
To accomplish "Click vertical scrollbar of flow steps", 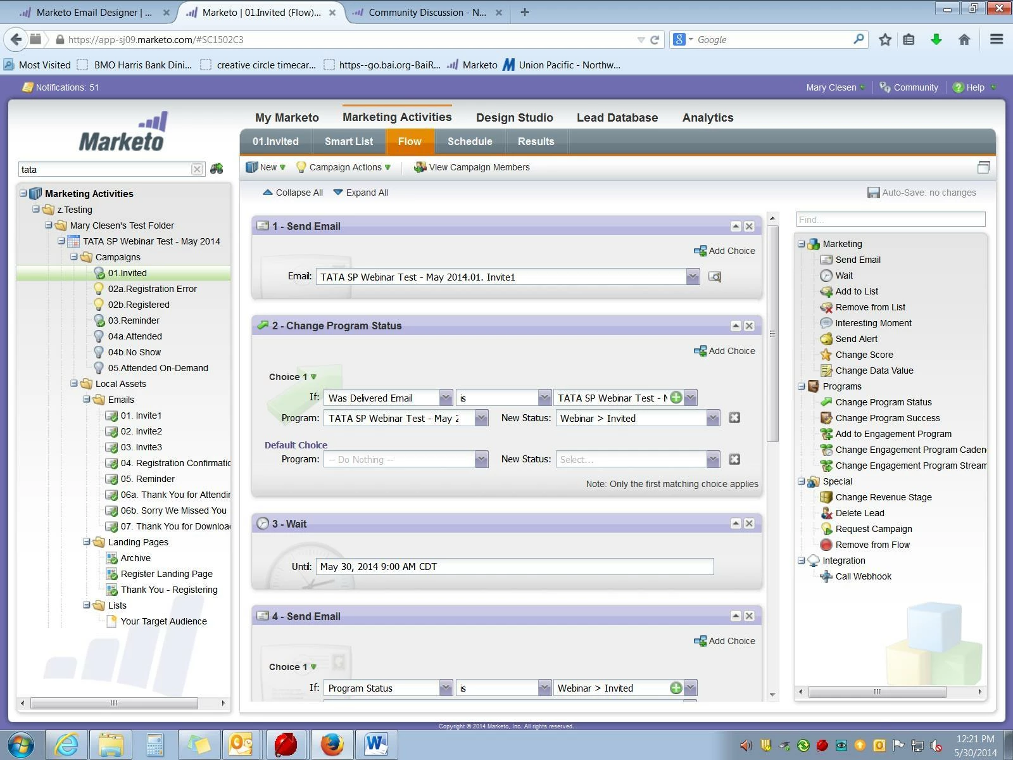I will click(772, 333).
